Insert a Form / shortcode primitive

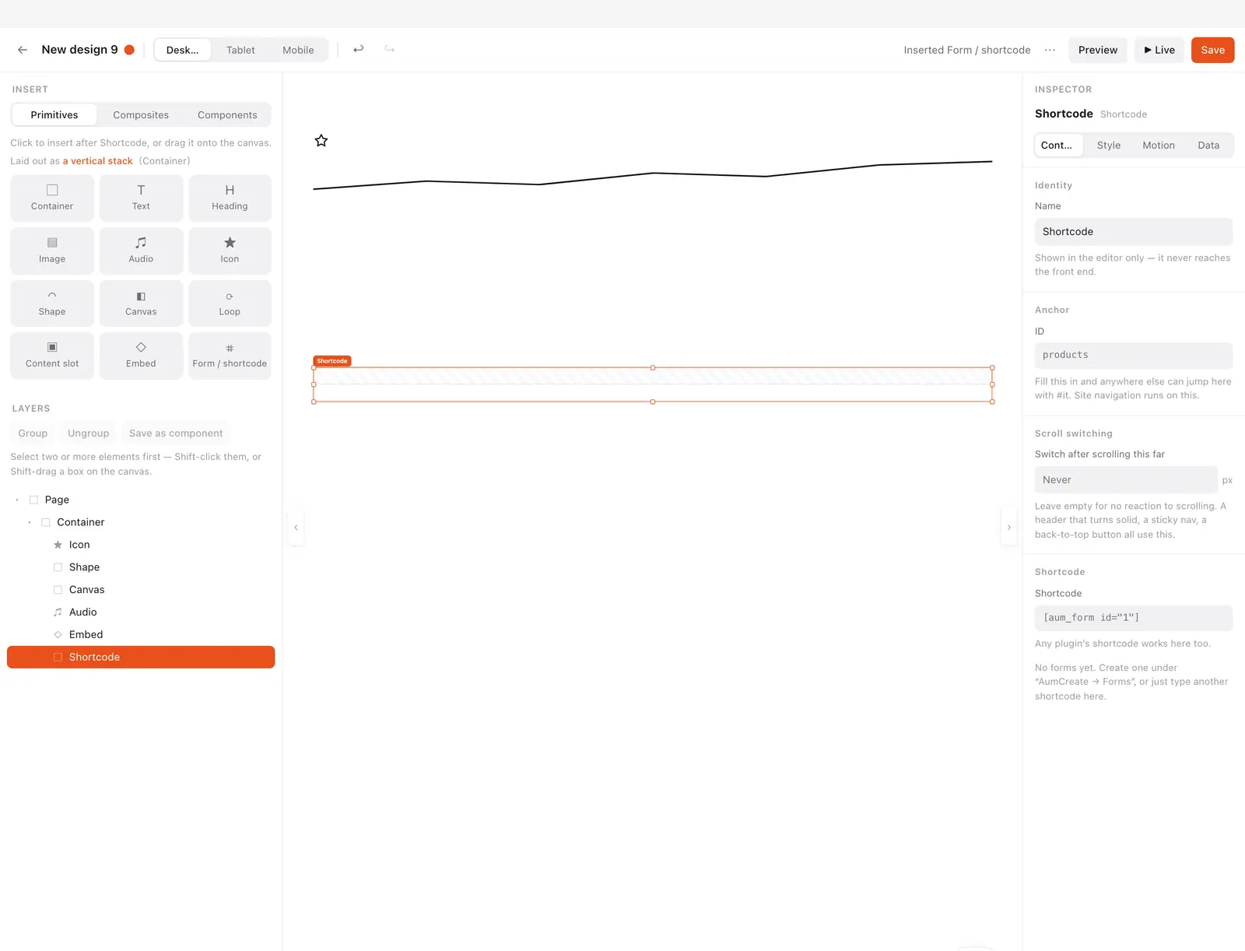230,356
